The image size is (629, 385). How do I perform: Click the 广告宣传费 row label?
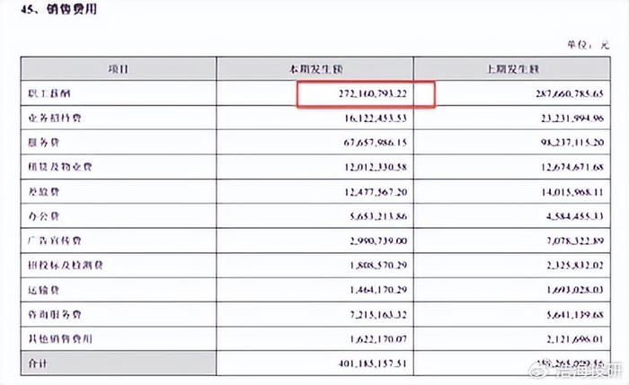51,241
